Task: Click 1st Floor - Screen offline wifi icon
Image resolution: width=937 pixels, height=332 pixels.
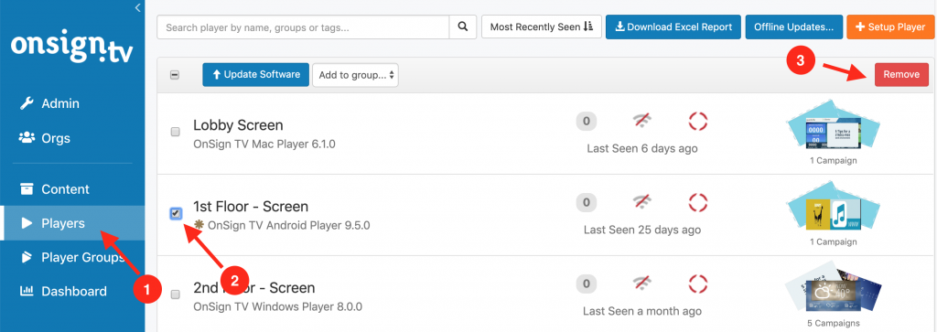Action: [x=642, y=202]
